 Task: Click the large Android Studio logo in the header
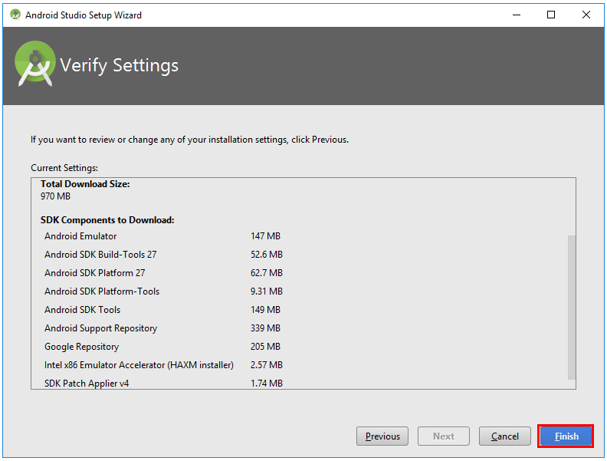tap(34, 64)
